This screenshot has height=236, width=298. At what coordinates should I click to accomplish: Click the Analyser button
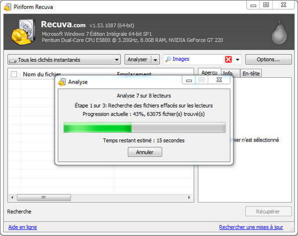click(x=138, y=60)
